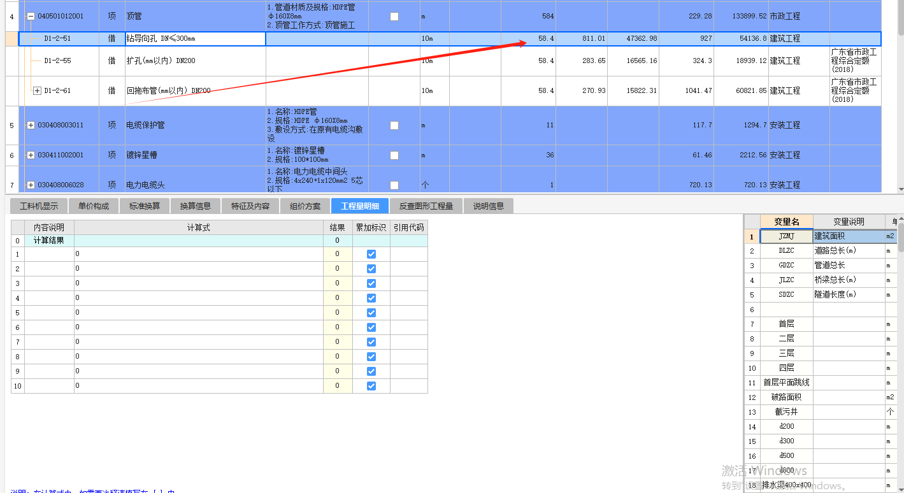Viewport: 904px width, 493px height.
Task: Uncheck 累加标识 for calculation row 2
Action: tap(371, 269)
